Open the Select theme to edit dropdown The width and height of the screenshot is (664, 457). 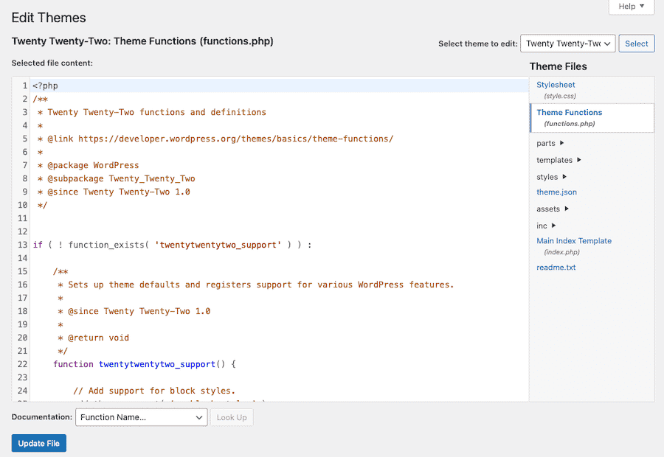point(567,43)
